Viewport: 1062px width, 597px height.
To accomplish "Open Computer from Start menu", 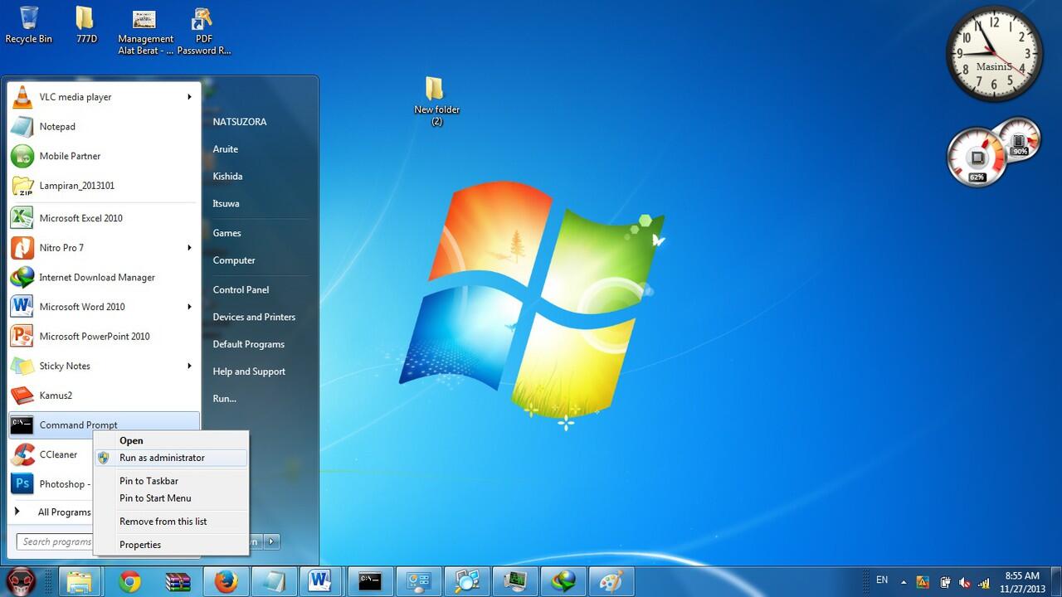I will (x=234, y=260).
